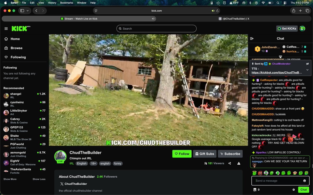Screen dimensions: 313x195
Task: Open the user profile avatar menu
Action: [x=302, y=29]
